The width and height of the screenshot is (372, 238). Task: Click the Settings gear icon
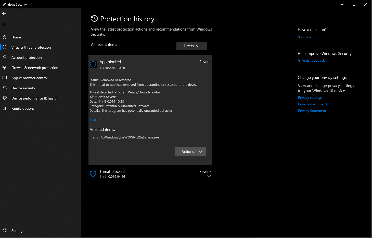[x=5, y=231]
